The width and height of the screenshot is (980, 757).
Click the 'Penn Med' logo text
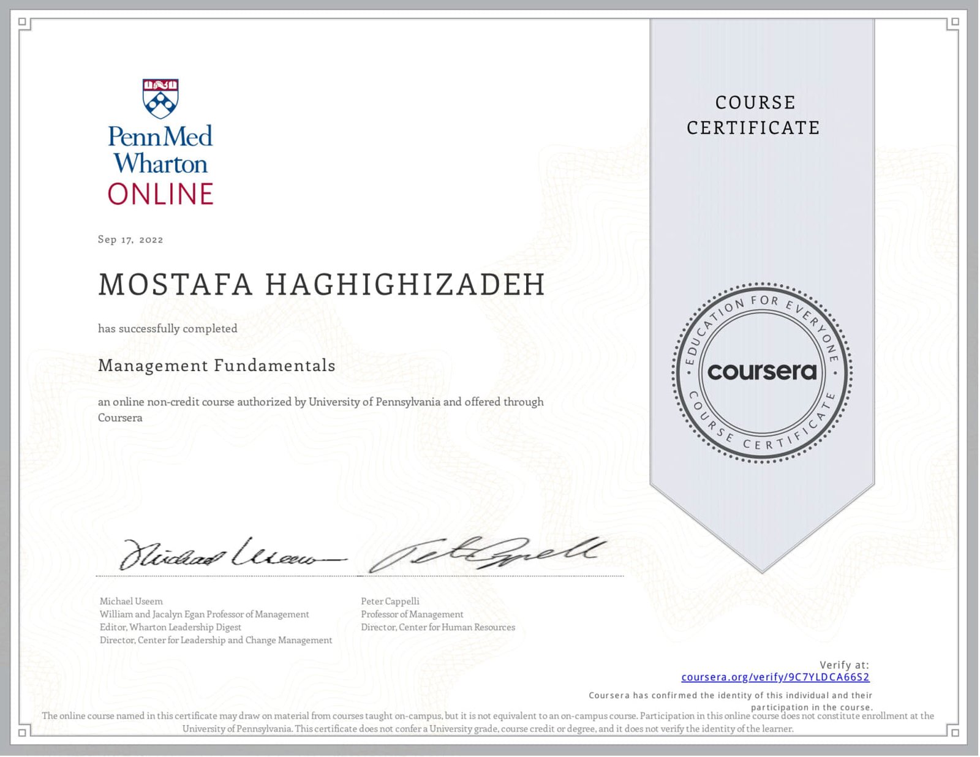tap(160, 136)
